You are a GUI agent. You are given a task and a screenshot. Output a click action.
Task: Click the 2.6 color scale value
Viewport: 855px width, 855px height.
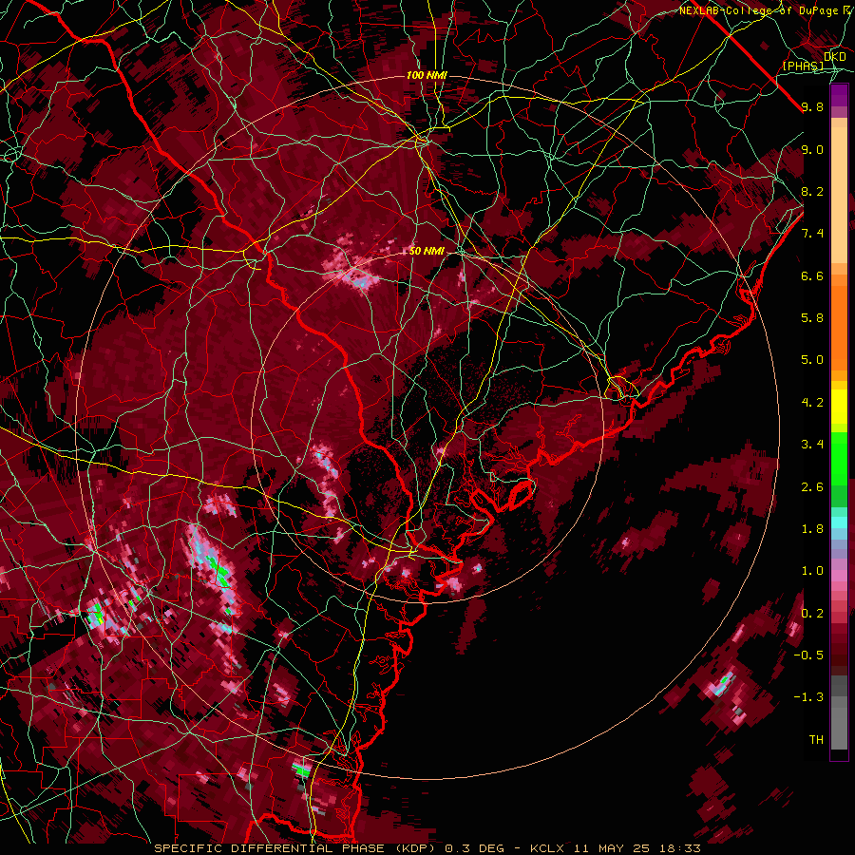point(812,487)
